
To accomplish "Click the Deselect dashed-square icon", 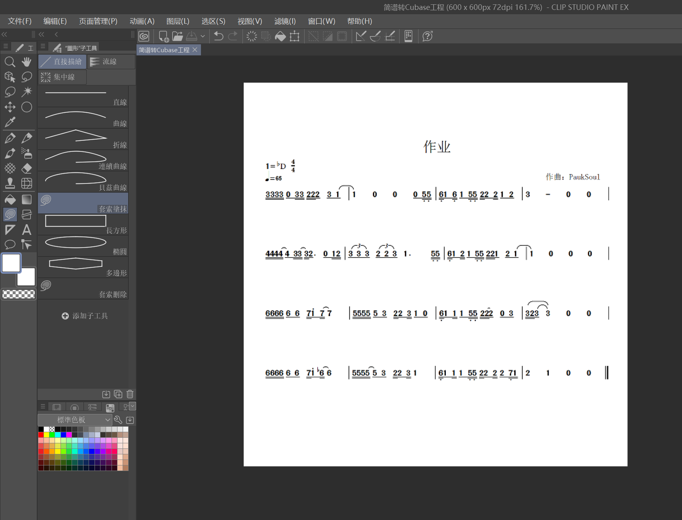I will coord(313,36).
